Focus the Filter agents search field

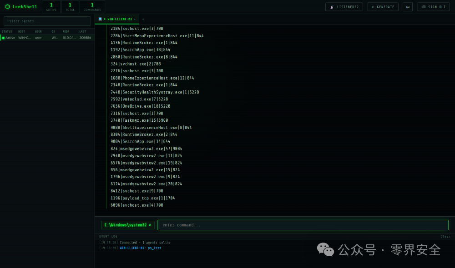pyautogui.click(x=47, y=21)
